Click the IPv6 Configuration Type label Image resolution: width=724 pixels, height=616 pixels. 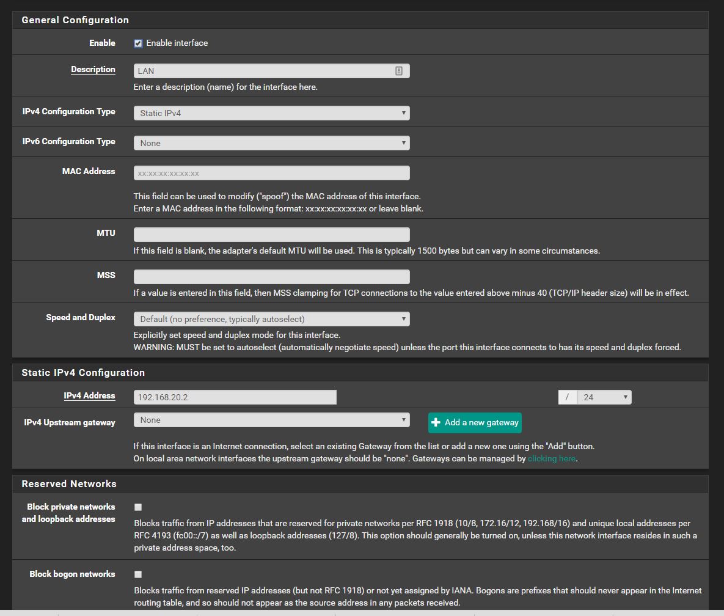point(69,141)
